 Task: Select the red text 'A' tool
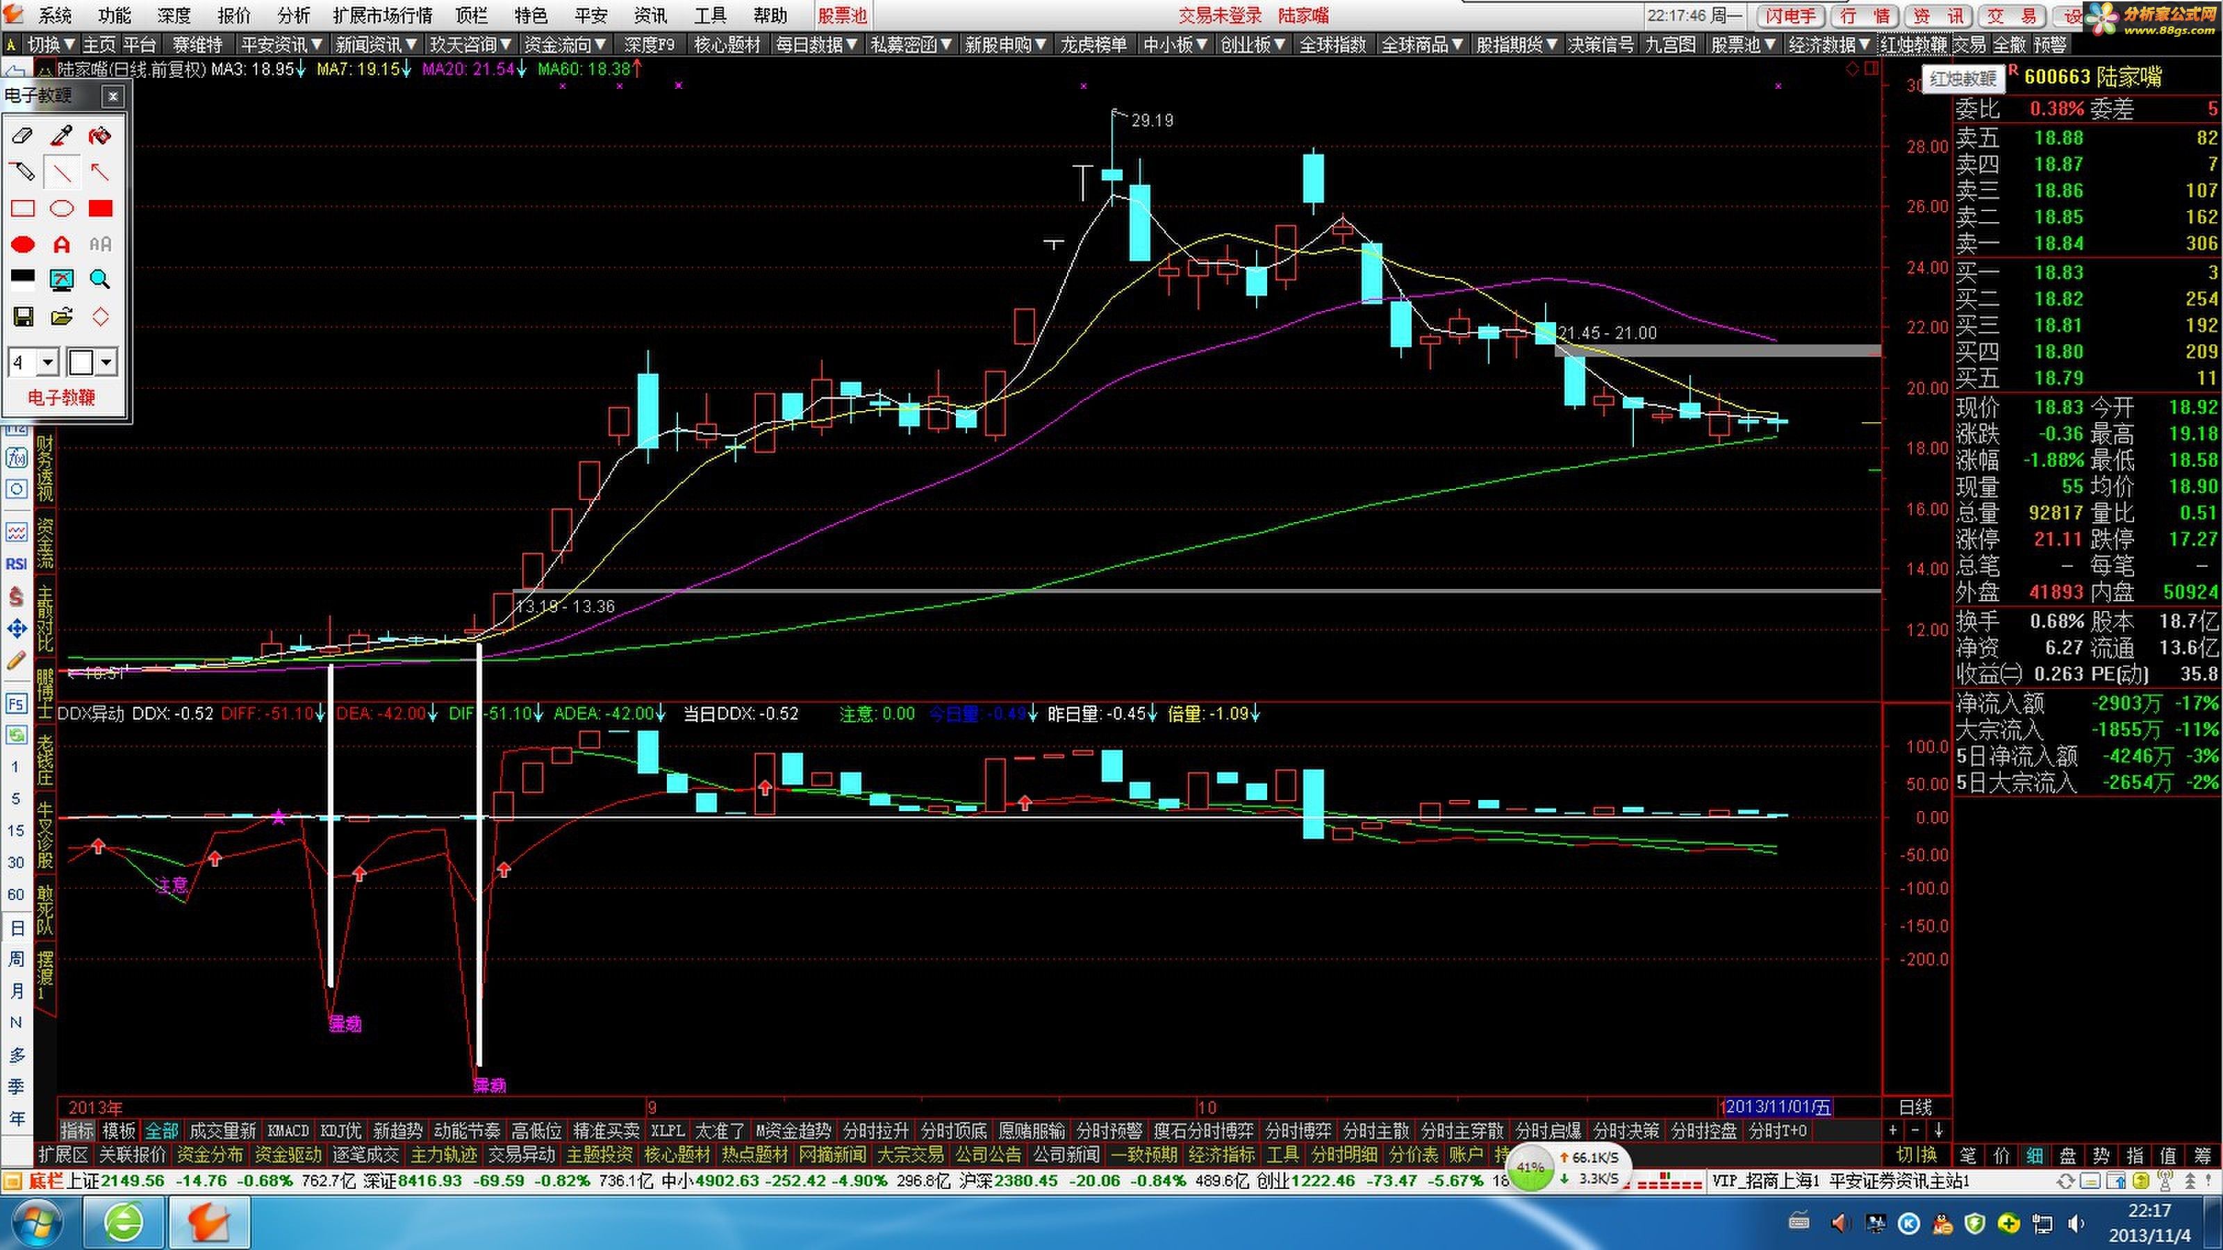(61, 244)
